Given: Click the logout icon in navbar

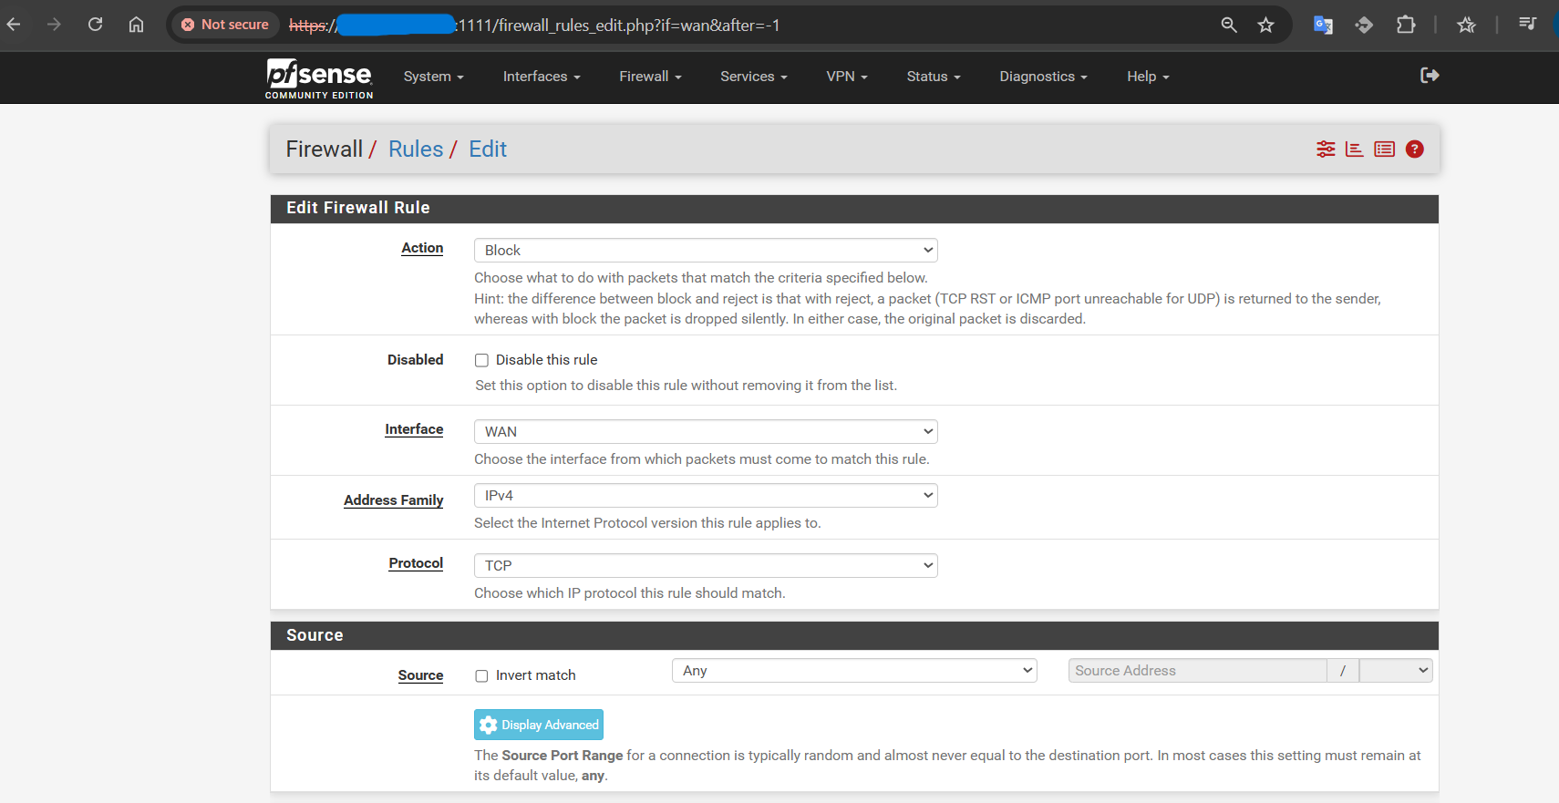Looking at the screenshot, I should pyautogui.click(x=1429, y=76).
